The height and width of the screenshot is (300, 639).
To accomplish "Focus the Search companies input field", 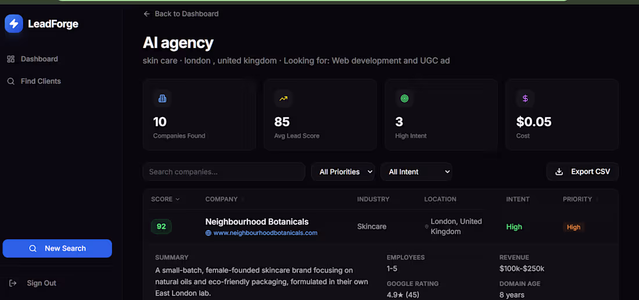I will 224,171.
